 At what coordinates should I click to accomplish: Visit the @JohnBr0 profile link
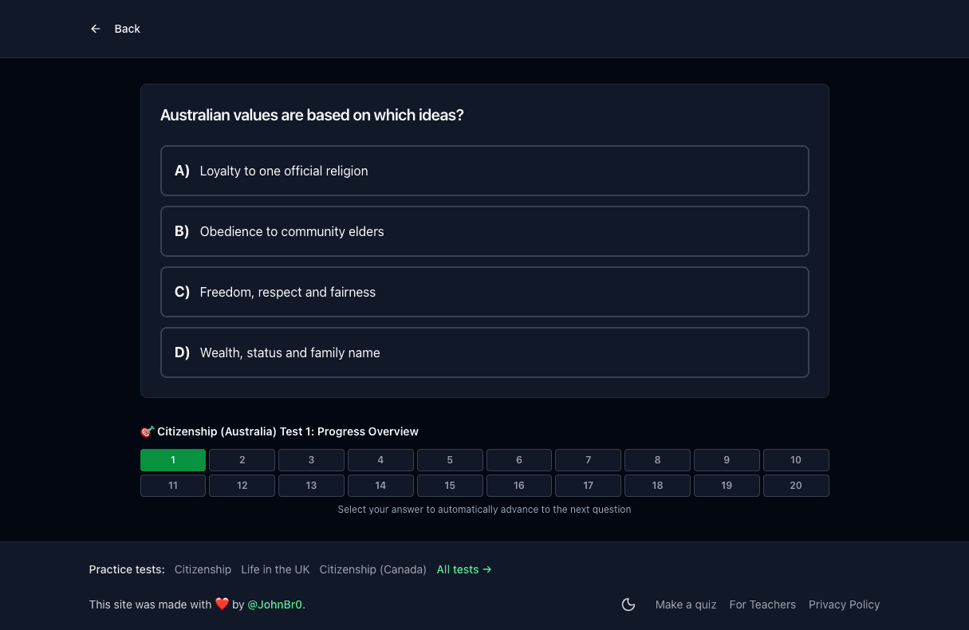[275, 604]
